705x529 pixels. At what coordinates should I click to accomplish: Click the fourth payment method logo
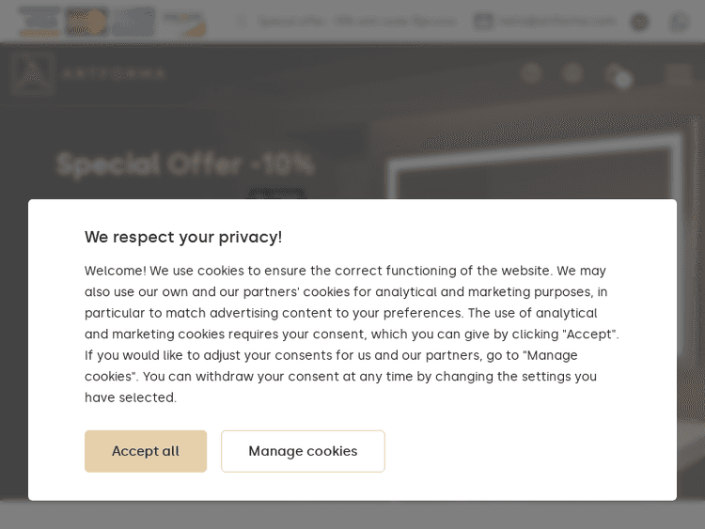pos(183,21)
